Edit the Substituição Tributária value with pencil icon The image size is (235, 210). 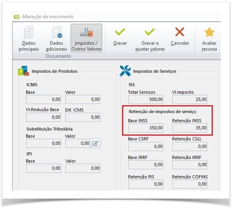point(96,144)
